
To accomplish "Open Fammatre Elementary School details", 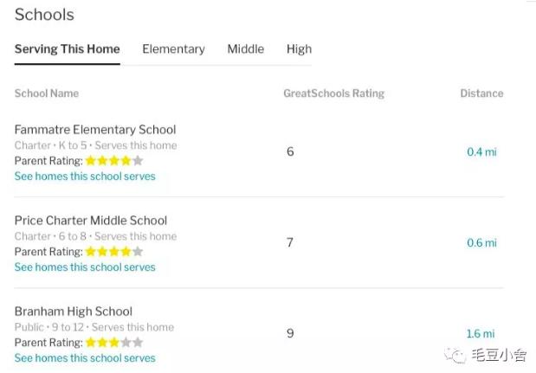I will tap(95, 130).
